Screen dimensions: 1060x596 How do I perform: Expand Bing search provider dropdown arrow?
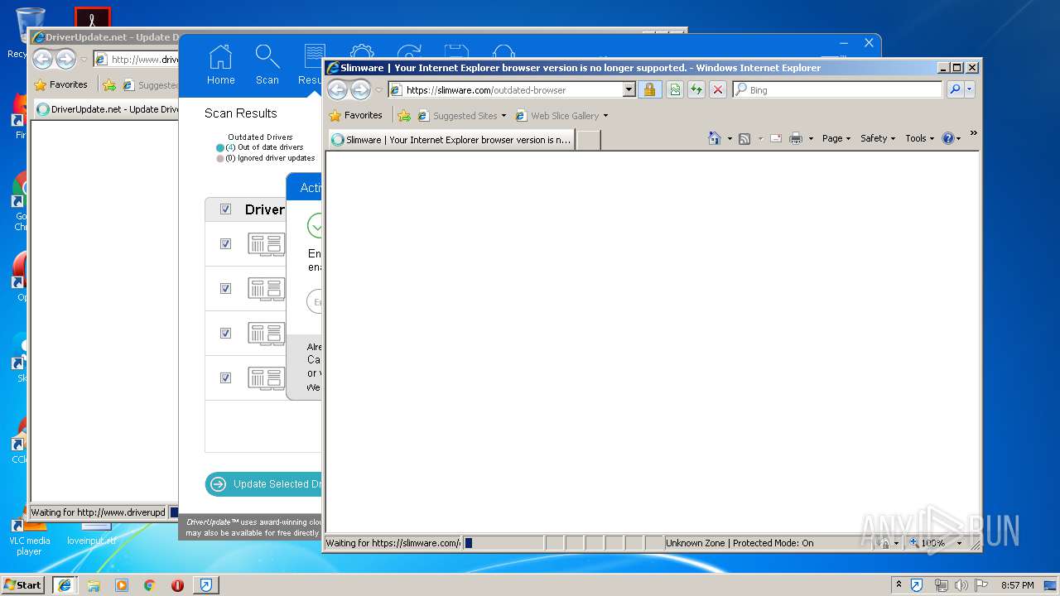970,89
